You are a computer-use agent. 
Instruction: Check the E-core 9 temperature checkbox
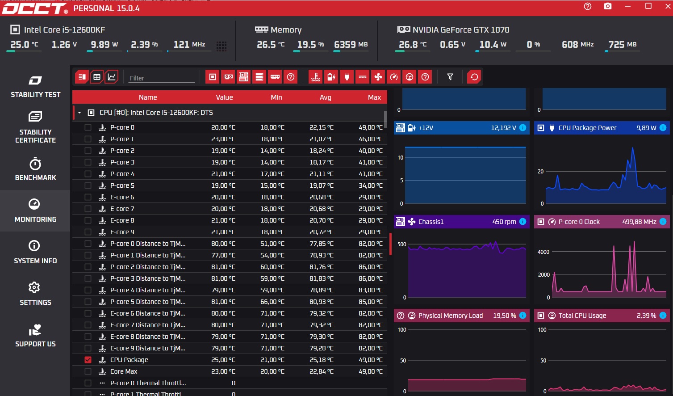pyautogui.click(x=88, y=232)
